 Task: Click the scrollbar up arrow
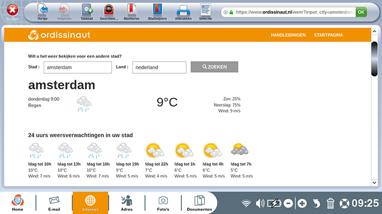point(374,32)
